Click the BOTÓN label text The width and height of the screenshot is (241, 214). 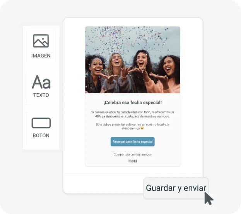pyautogui.click(x=41, y=135)
